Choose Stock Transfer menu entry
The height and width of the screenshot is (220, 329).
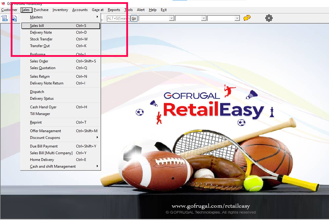point(61,39)
